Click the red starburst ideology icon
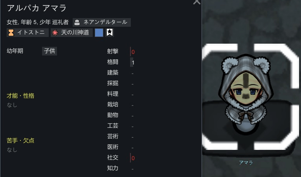This screenshot has height=177, width=301. click(55, 33)
